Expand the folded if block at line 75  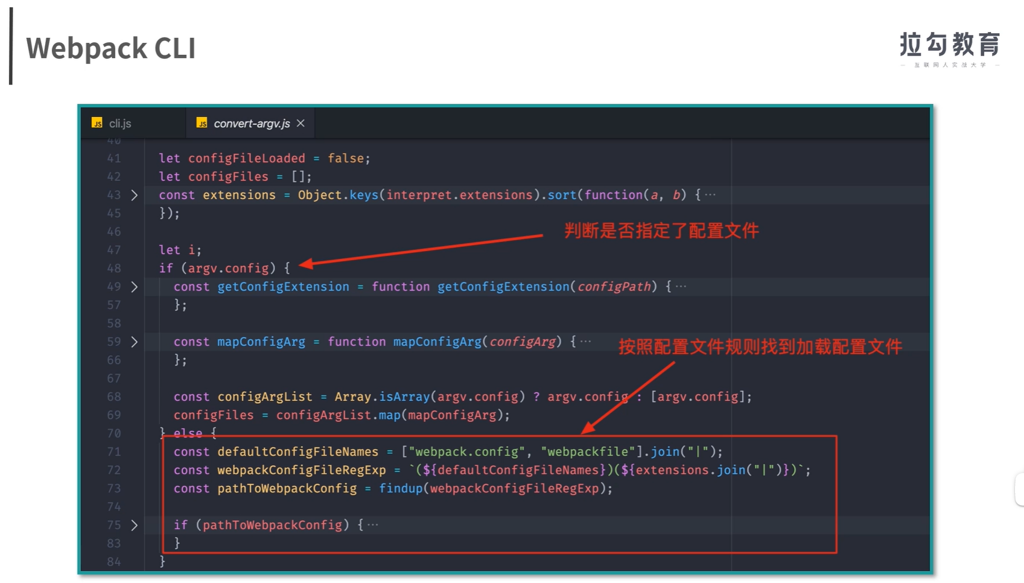pyautogui.click(x=134, y=525)
